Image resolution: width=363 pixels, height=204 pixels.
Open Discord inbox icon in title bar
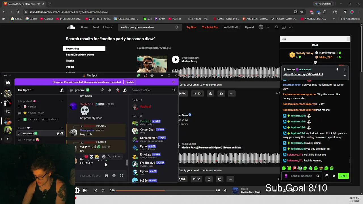145,75
